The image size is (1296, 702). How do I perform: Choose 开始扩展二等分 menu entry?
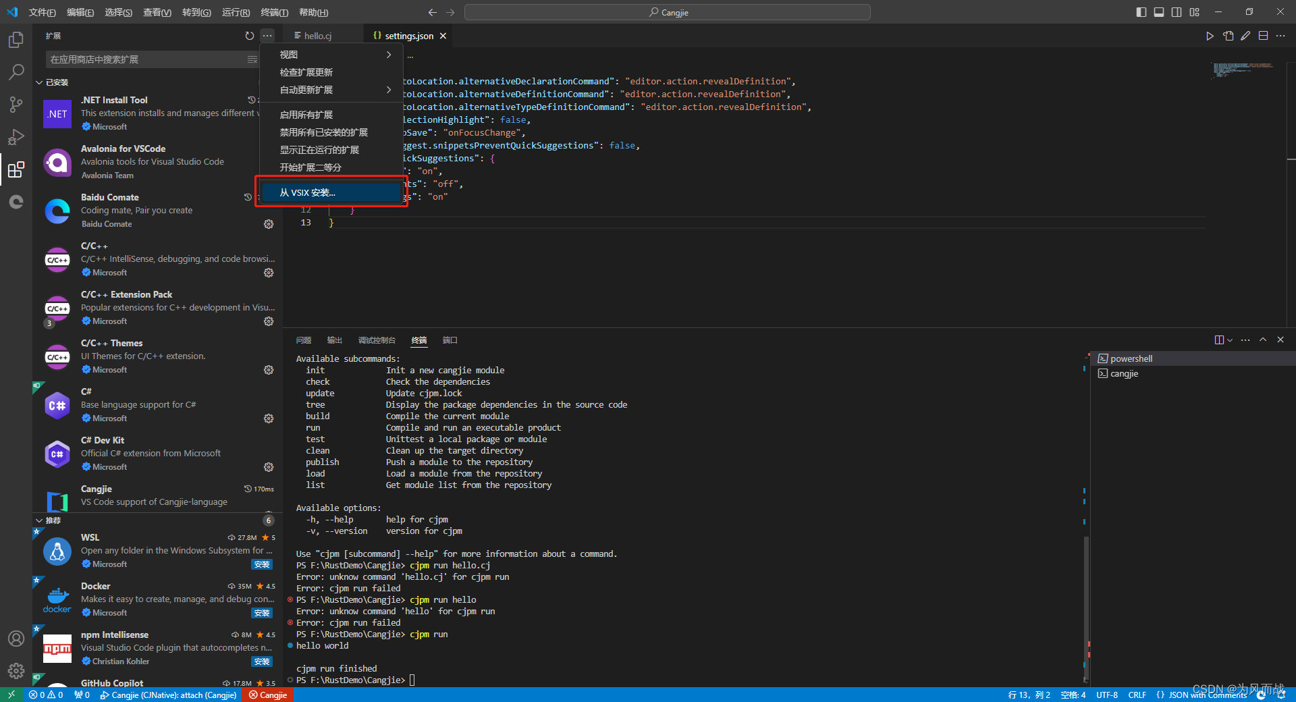pyautogui.click(x=331, y=167)
